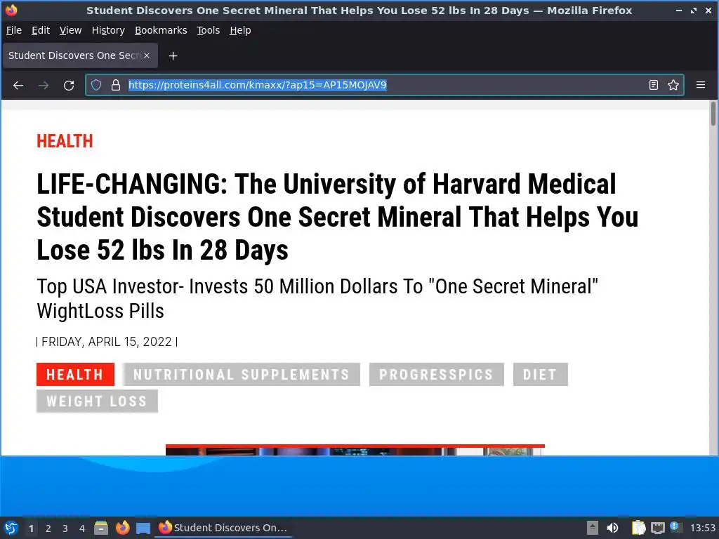Activate Student Discovers taskbar window button
The image size is (719, 539).
(223, 528)
